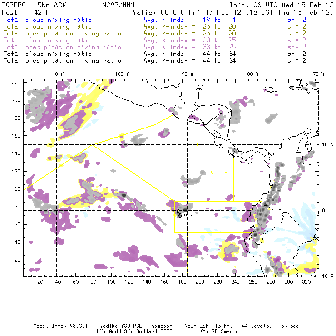Viewport: 336px width, 336px height.
Task: Click the "80 W" longitude label
Action: point(253,74)
